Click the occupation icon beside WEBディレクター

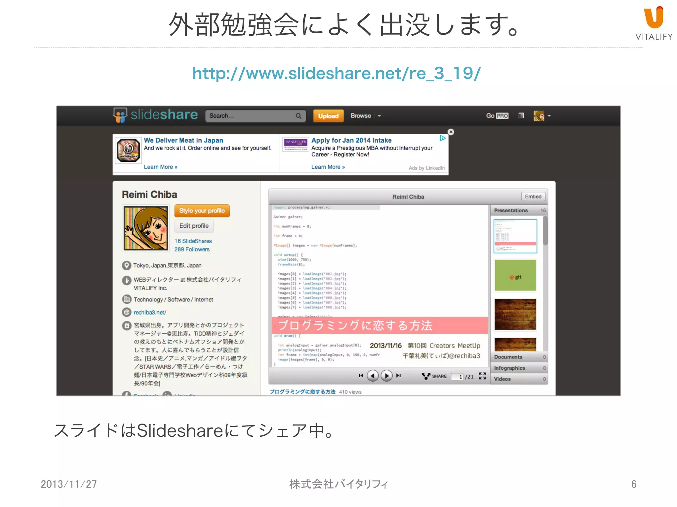click(126, 280)
